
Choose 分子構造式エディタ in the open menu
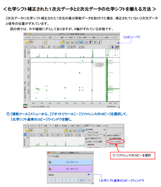(x=93, y=139)
